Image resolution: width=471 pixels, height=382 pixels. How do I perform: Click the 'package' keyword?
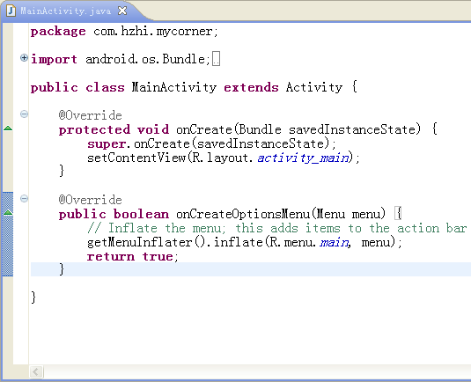point(58,32)
